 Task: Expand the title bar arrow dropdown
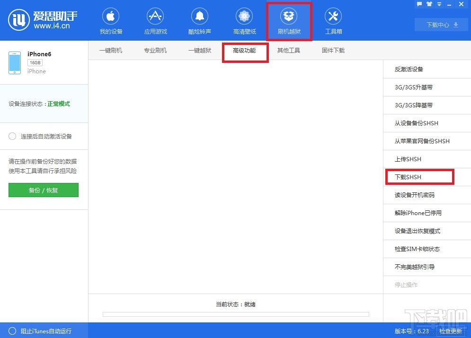439,4
